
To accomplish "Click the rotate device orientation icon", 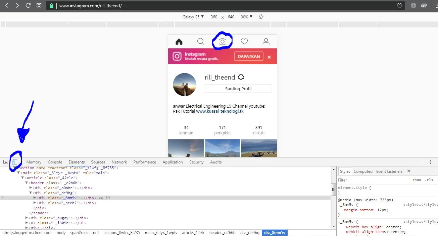I will (x=261, y=17).
